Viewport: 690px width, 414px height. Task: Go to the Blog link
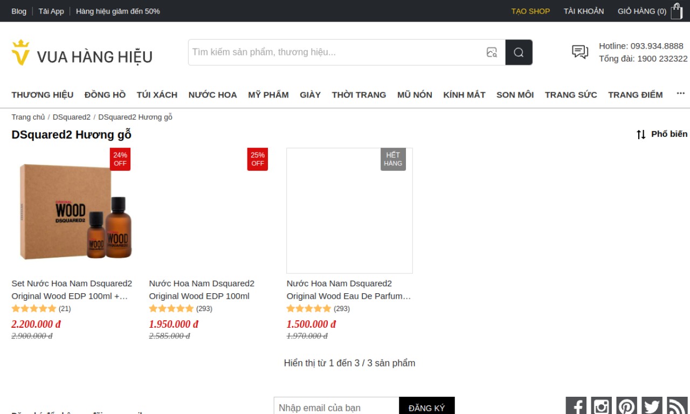tap(19, 11)
